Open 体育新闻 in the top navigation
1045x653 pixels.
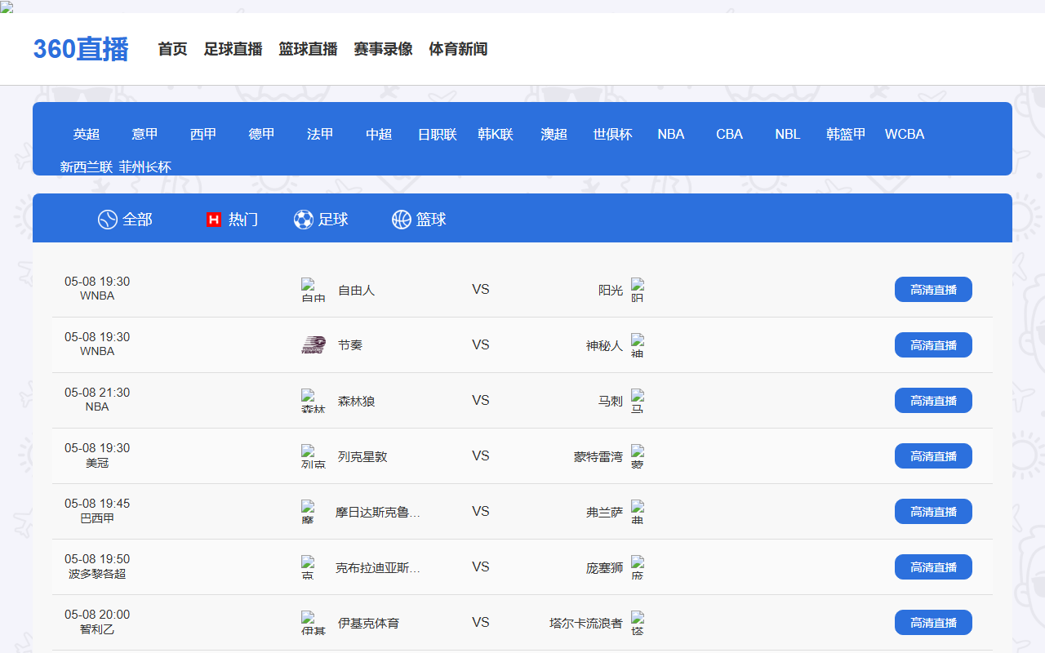coord(458,49)
